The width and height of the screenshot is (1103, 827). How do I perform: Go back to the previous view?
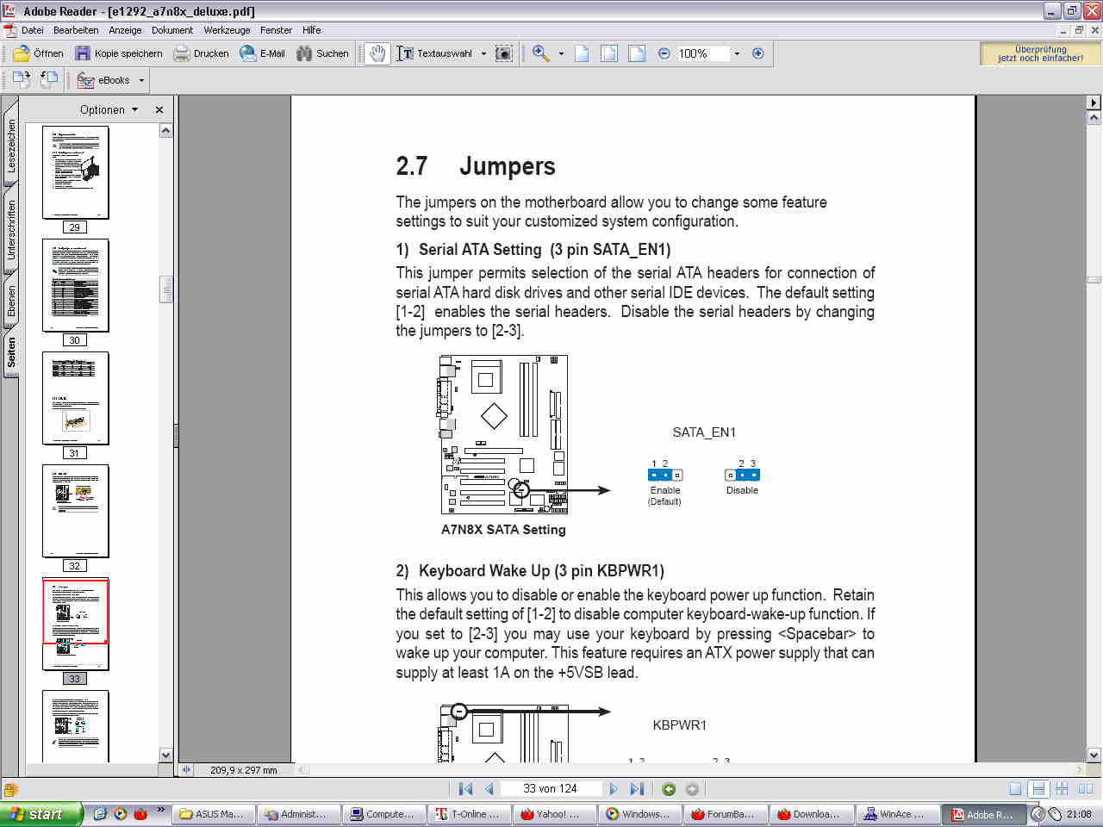(669, 789)
